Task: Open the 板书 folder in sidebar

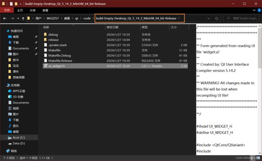Action: point(16,60)
